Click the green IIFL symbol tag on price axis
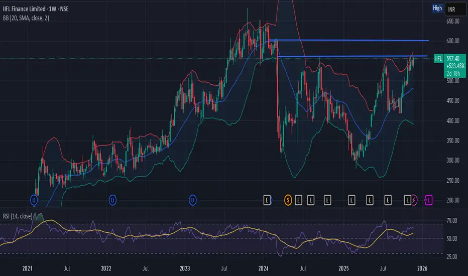The image size is (468, 276). tap(438, 59)
